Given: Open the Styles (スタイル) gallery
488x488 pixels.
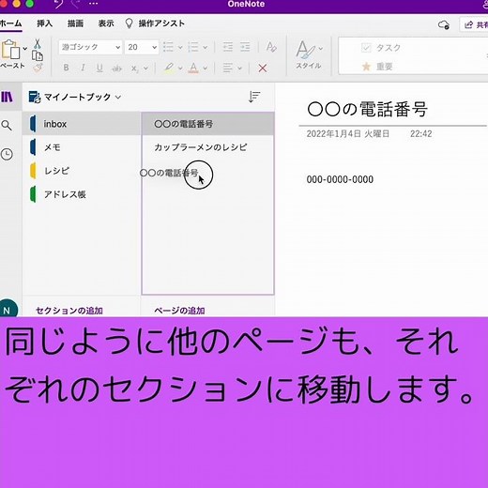Looking at the screenshot, I should [x=309, y=54].
